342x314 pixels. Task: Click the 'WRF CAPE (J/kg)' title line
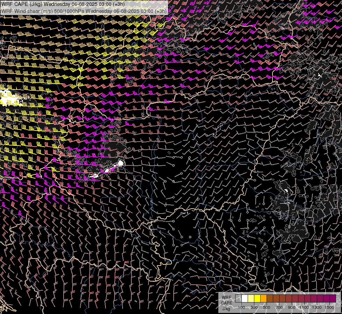click(63, 4)
